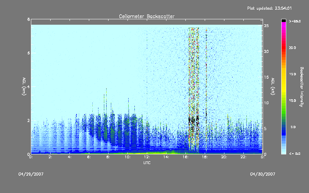
Task: Click the final "0:" tick after 22: on UTC axis
Action: (263, 157)
